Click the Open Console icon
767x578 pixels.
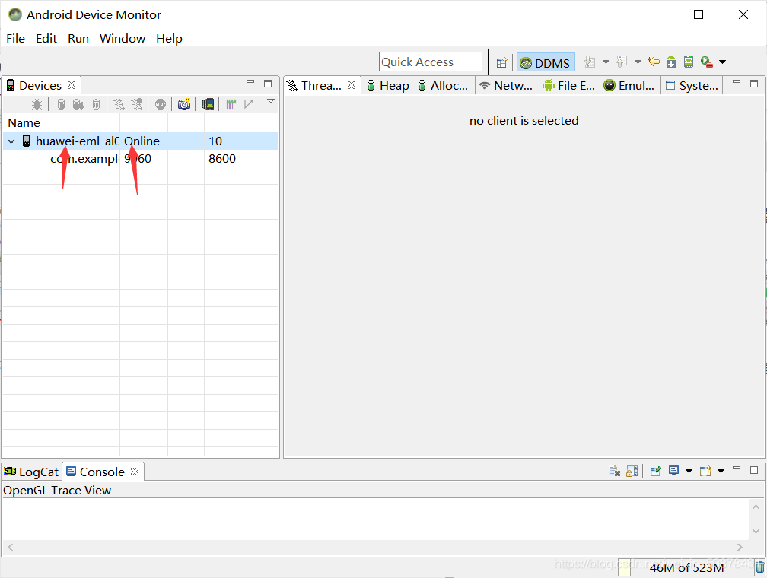705,471
